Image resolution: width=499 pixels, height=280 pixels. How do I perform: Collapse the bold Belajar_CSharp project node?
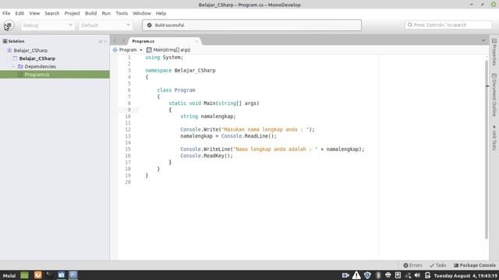tap(8, 58)
